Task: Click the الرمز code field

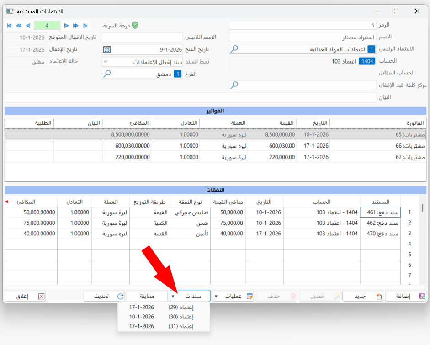Action: [303, 25]
